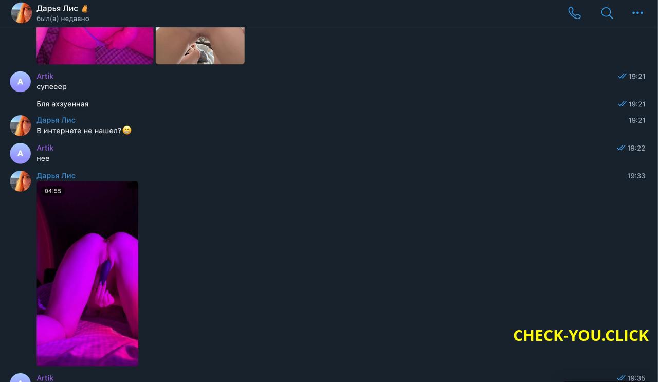Open the Дарья Лис contact name in the header
The height and width of the screenshot is (382, 658).
[x=57, y=8]
